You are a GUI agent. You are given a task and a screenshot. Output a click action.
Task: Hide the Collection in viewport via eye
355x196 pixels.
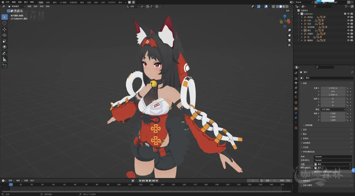pyautogui.click(x=348, y=14)
